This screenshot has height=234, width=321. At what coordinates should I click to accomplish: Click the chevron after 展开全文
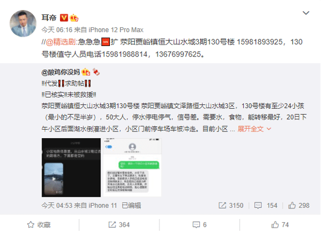(269, 129)
